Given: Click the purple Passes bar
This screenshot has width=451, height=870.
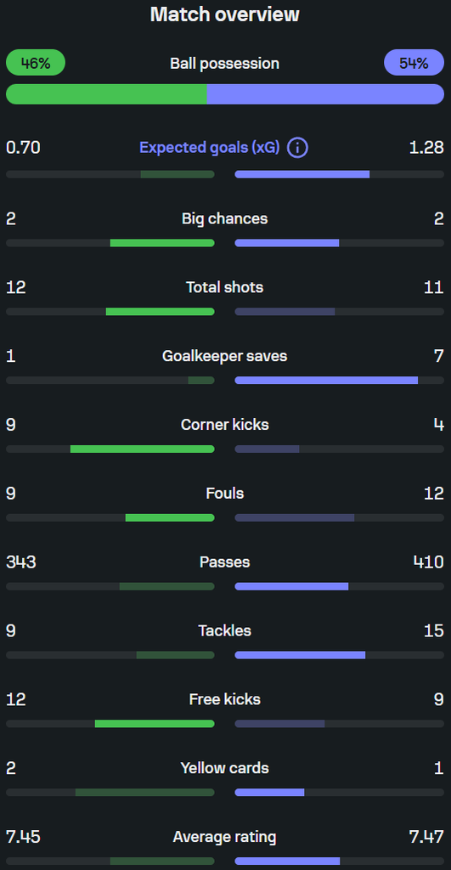Looking at the screenshot, I should tap(292, 586).
